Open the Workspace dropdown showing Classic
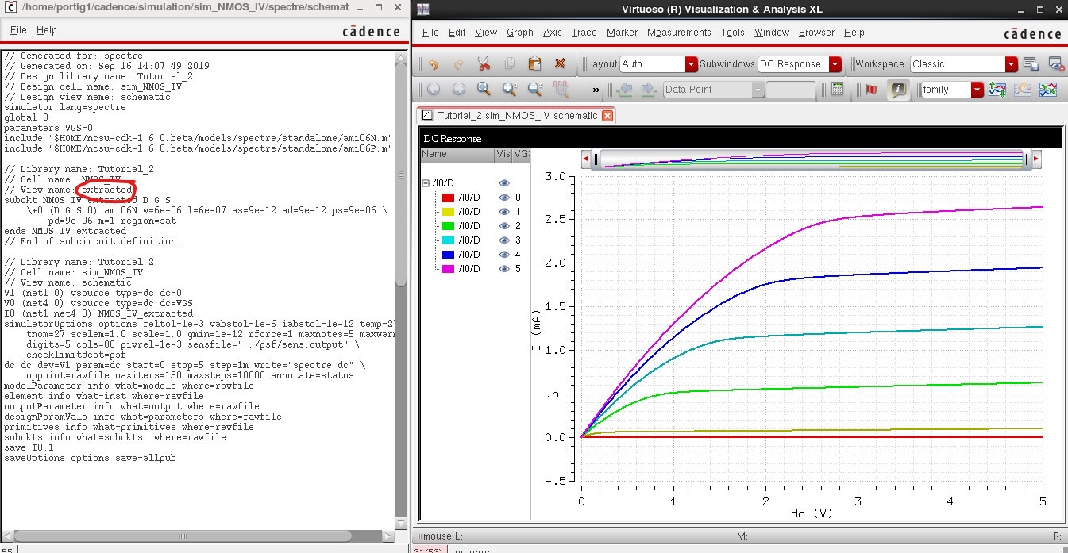This screenshot has height=553, width=1068. click(x=1011, y=64)
